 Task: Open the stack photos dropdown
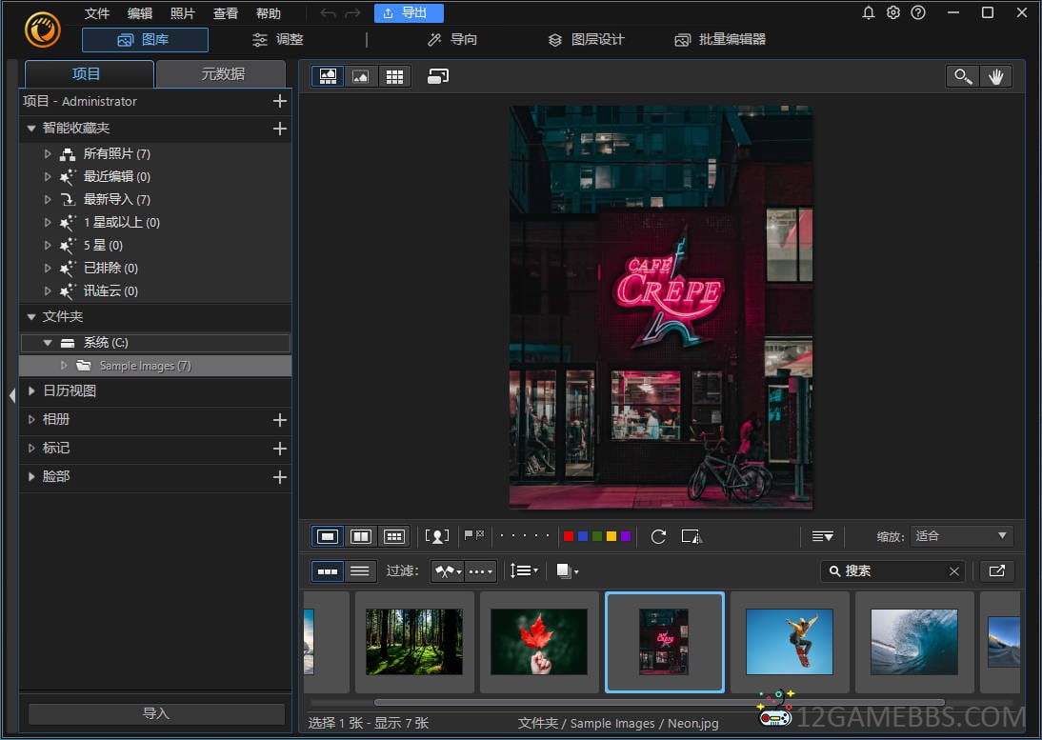[x=568, y=571]
